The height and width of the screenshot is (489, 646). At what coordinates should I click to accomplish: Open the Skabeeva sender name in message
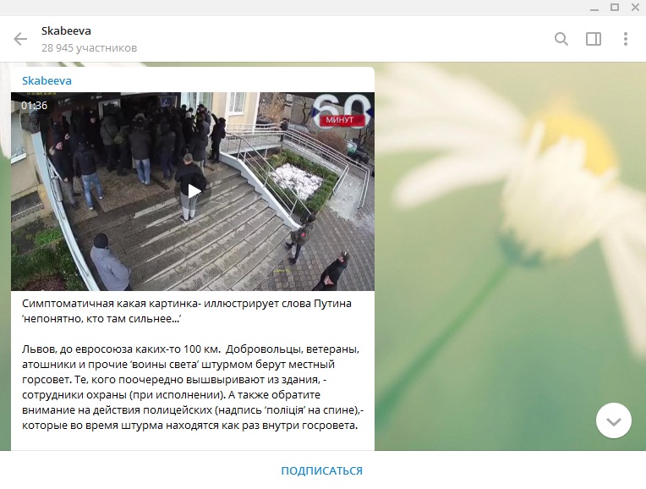(x=47, y=80)
